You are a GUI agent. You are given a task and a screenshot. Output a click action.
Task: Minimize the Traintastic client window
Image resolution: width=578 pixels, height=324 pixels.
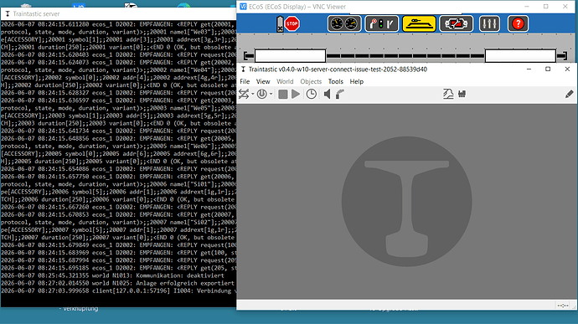529,69
